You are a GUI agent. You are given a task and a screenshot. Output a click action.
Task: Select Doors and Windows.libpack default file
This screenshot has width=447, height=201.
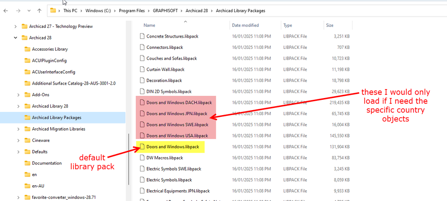(172, 147)
